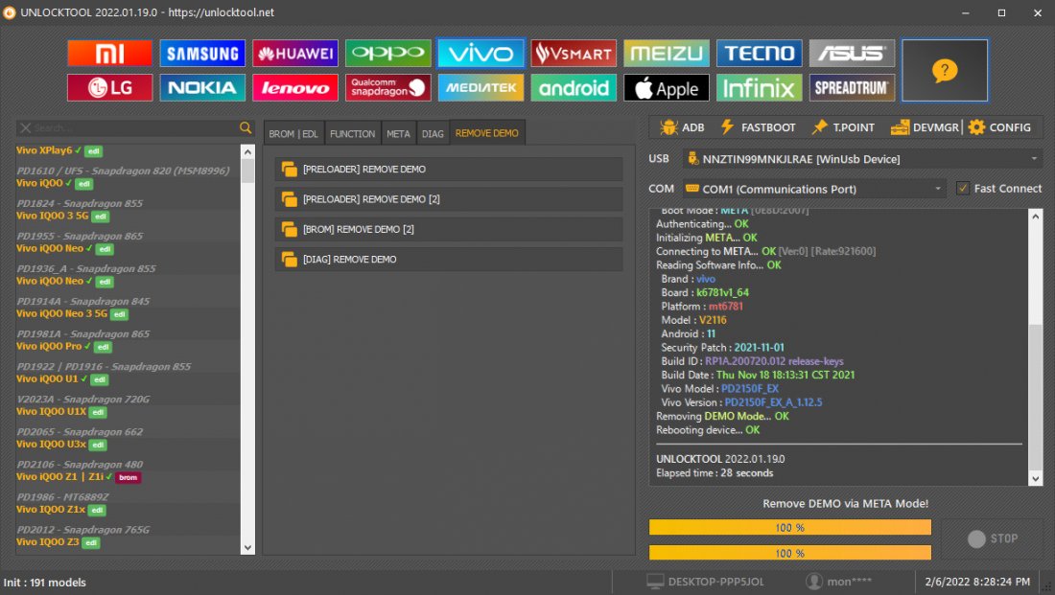Select the Samsung brand icon

coord(202,53)
